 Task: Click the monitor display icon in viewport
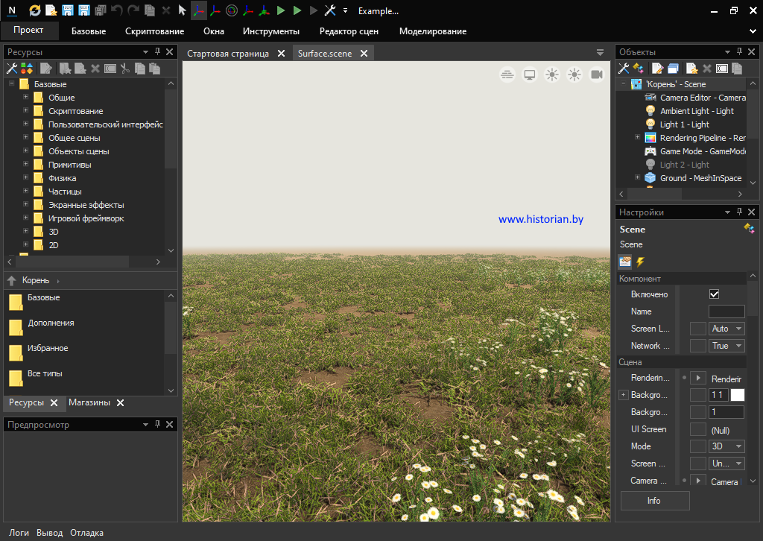(x=530, y=75)
